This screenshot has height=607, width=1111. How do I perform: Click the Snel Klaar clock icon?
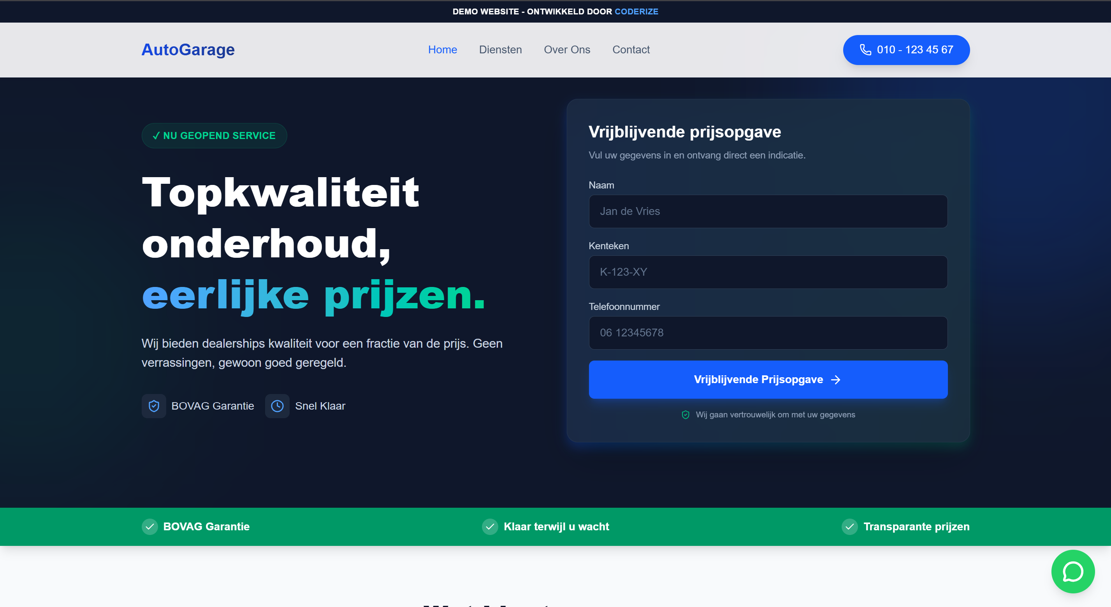277,406
